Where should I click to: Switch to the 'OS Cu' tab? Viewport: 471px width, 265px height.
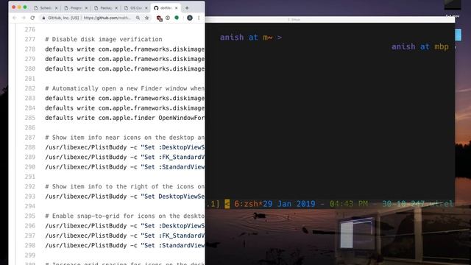click(x=135, y=8)
